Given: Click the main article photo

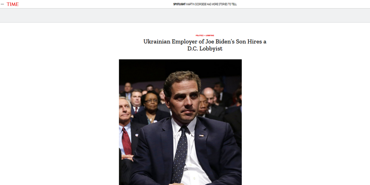Looking at the screenshot, I should pyautogui.click(x=180, y=122).
